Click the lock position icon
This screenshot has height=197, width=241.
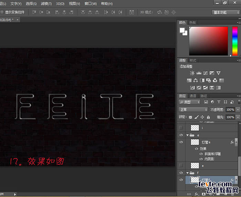pos(202,117)
